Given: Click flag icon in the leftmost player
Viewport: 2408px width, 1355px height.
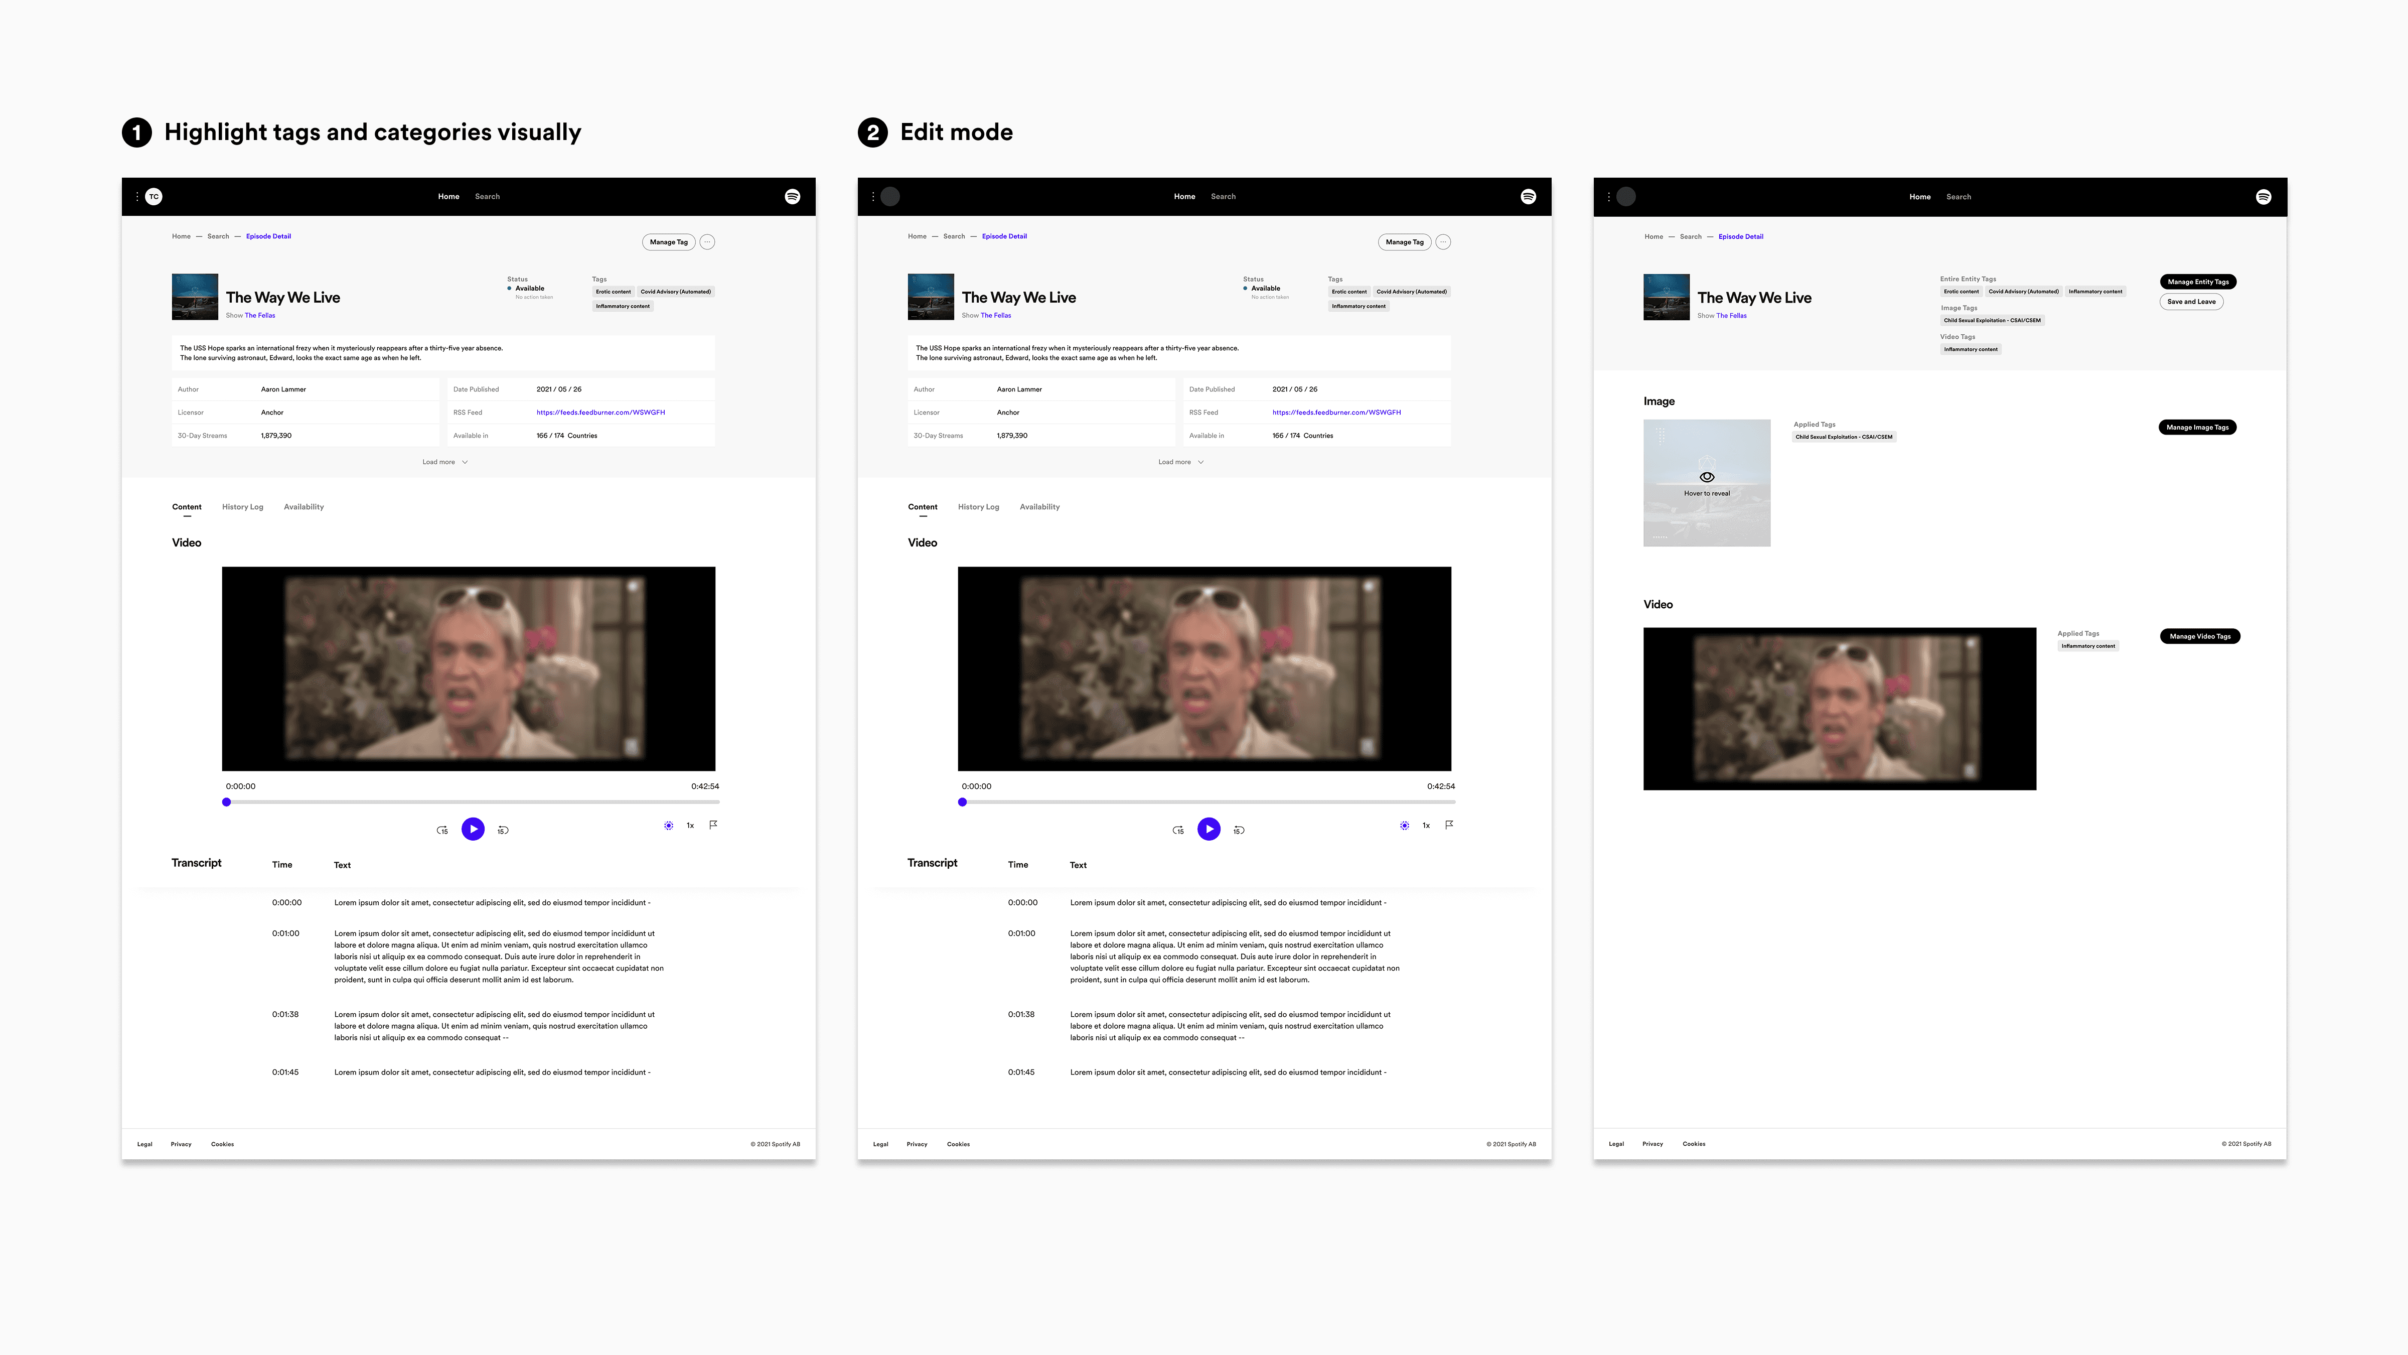Looking at the screenshot, I should 713,825.
